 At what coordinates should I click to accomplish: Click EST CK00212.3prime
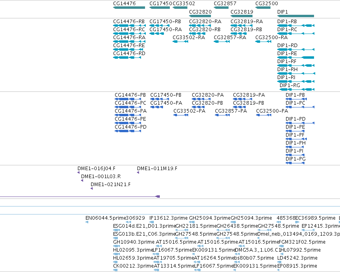click(115, 270)
